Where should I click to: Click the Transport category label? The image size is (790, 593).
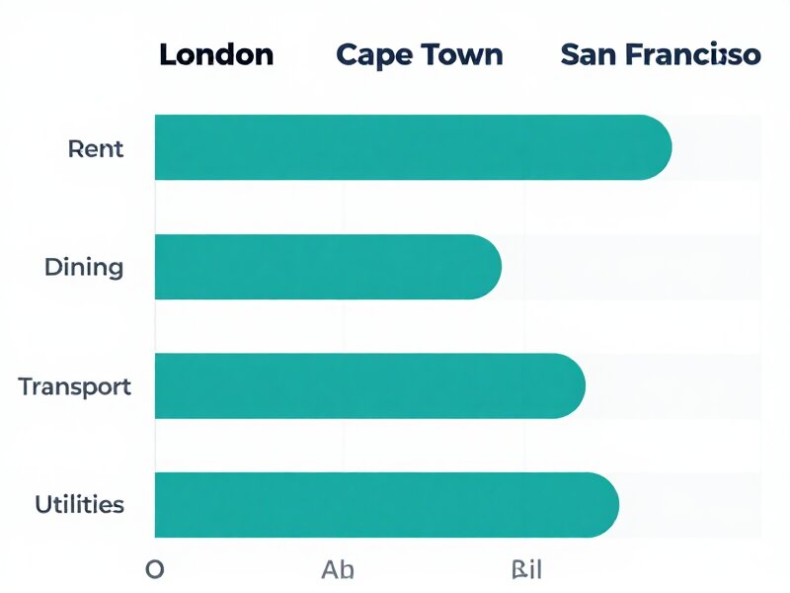tap(75, 386)
